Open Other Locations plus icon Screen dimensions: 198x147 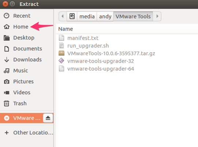coord(7,133)
